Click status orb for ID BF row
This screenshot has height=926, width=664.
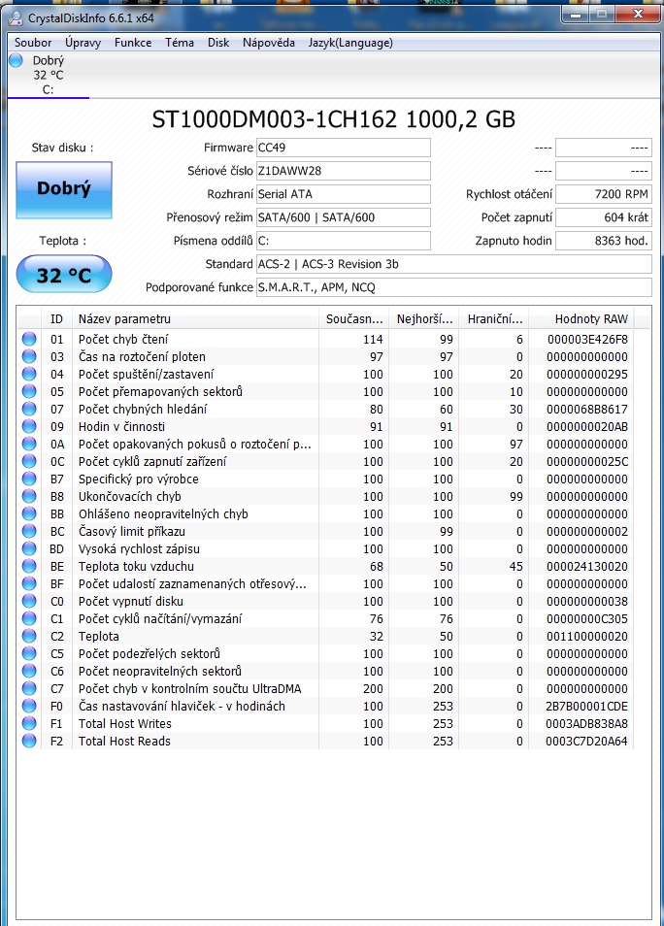click(x=29, y=583)
